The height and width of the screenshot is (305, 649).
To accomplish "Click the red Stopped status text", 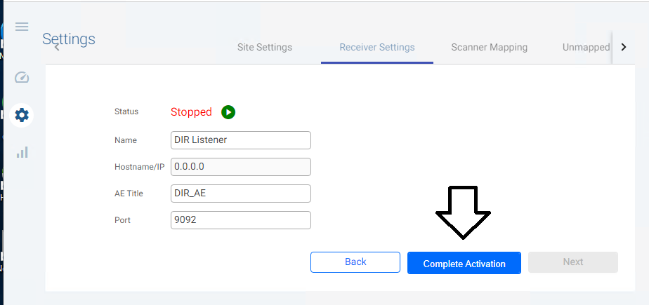I will click(x=191, y=112).
